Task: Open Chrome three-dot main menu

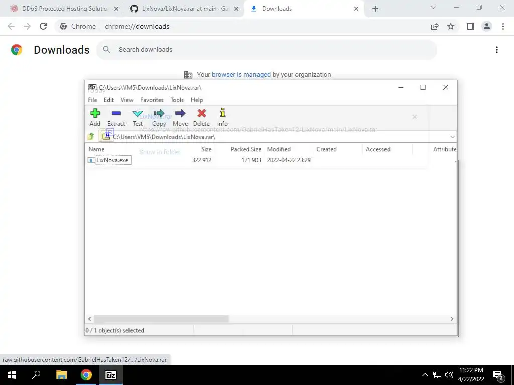Action: click(x=503, y=26)
